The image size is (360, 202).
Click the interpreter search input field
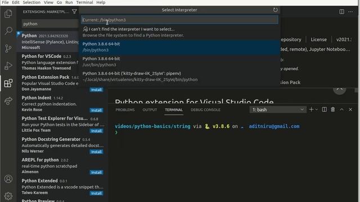(x=179, y=20)
